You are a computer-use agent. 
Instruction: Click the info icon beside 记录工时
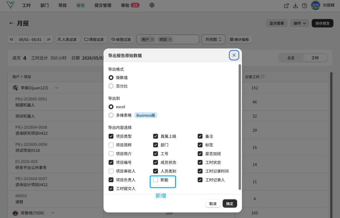(x=263, y=76)
